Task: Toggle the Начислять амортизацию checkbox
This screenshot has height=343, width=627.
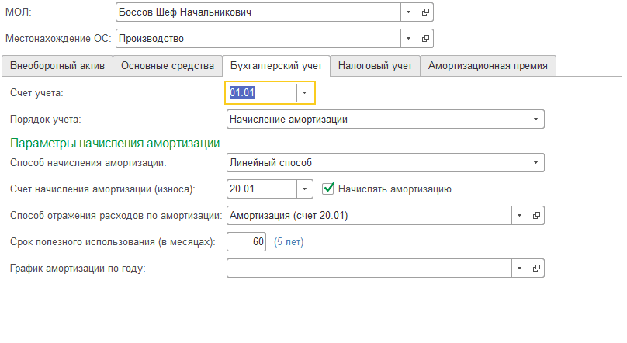Action: point(328,188)
